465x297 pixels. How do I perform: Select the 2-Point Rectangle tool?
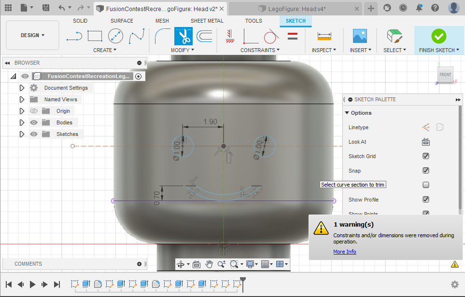pyautogui.click(x=95, y=36)
